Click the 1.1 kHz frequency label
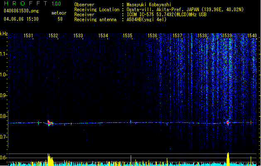 (3, 54)
